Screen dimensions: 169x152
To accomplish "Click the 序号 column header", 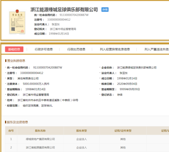I will 11,131.
